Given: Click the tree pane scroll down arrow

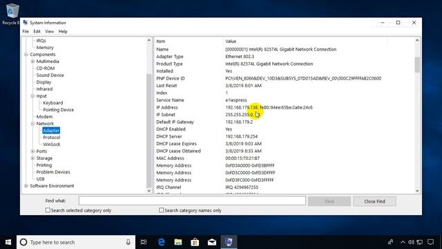Looking at the screenshot, I should pyautogui.click(x=149, y=191).
